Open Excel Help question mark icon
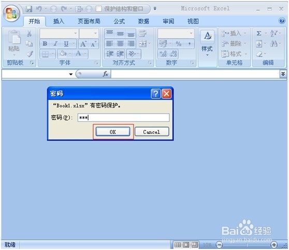Viewport: 289px width, 250px height. click(x=282, y=21)
